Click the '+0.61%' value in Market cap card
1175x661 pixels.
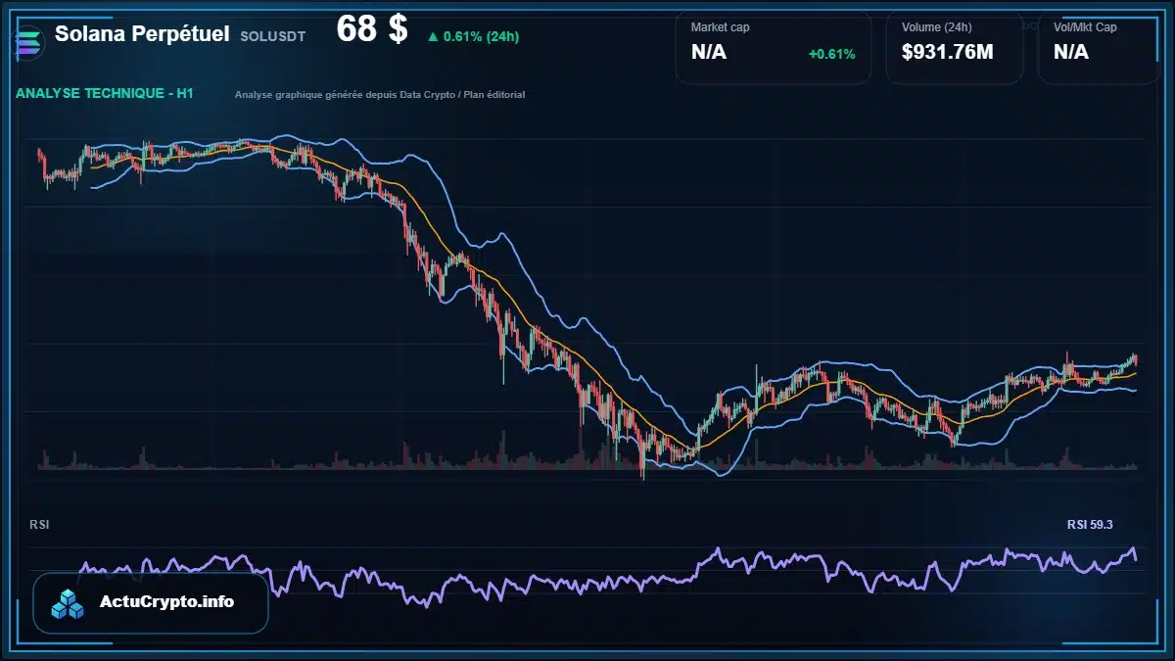tap(831, 54)
